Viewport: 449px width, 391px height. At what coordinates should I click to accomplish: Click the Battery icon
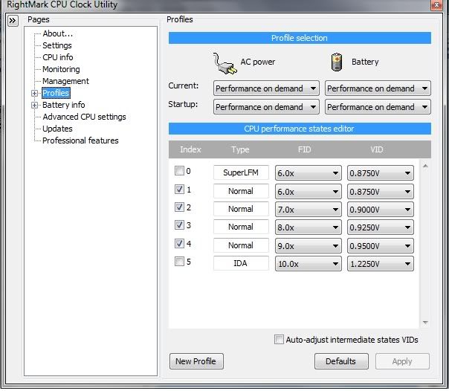[x=337, y=62]
